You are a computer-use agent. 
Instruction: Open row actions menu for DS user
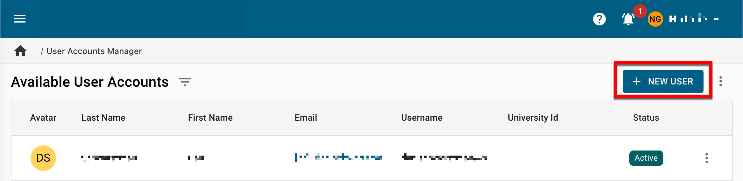(707, 158)
